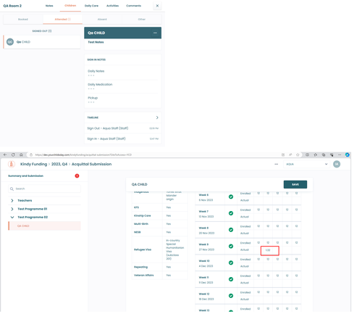
Task: Close the QA Room 2 panel
Action: tap(157, 6)
